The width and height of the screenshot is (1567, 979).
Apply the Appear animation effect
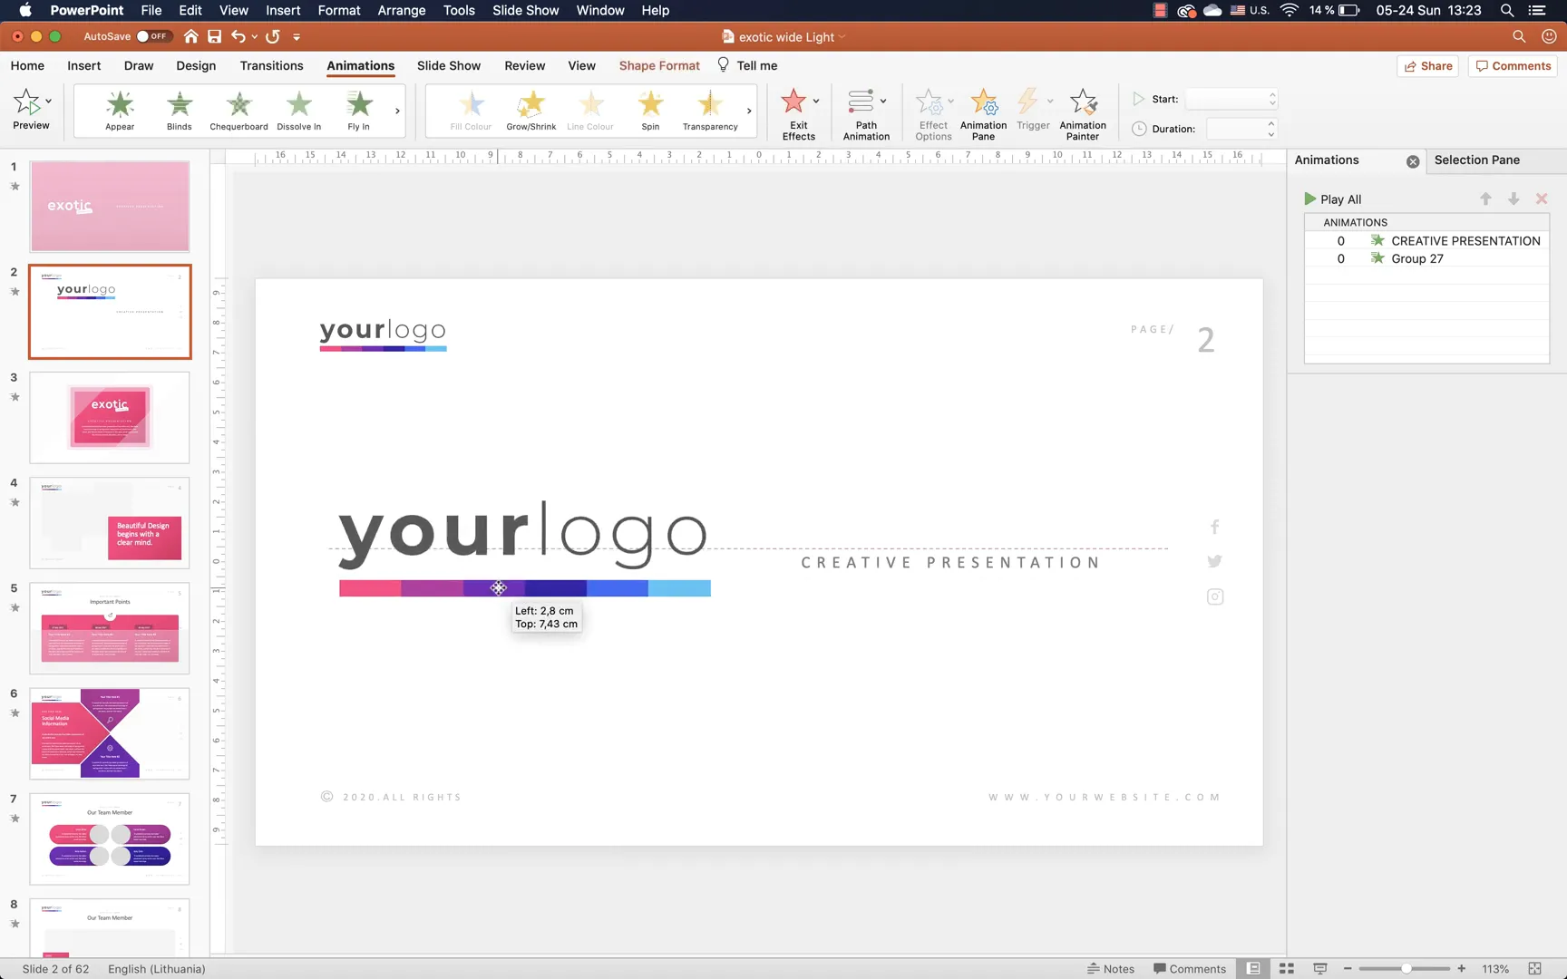pyautogui.click(x=120, y=109)
